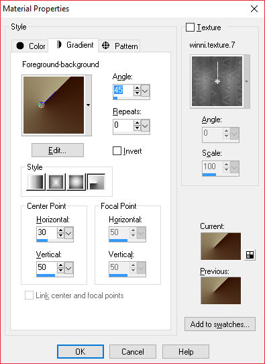
Task: Click the Pattern tab dotted icon
Action: (106, 46)
